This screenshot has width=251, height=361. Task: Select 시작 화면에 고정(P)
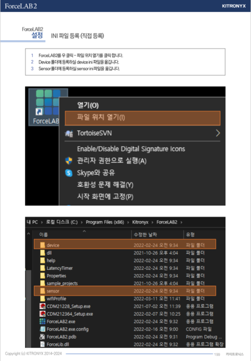(105, 197)
